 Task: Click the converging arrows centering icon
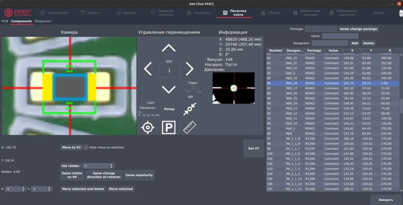pyautogui.click(x=190, y=109)
